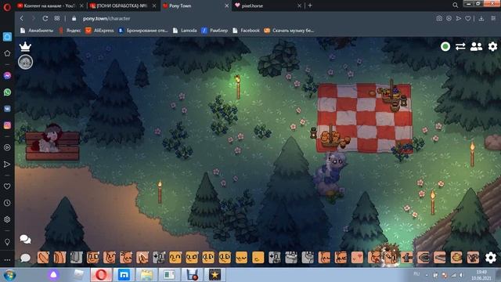Use the heart emote action slot
The height and width of the screenshot is (282, 501).
click(357, 258)
